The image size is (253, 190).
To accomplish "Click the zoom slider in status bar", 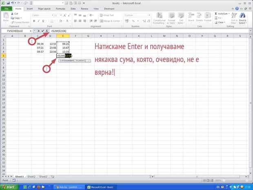I will tap(235, 180).
